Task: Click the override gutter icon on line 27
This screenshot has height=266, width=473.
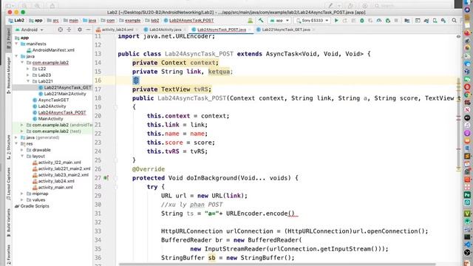Action: (106, 178)
